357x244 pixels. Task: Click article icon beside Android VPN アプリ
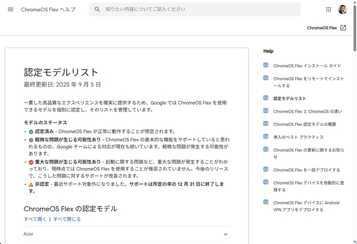[x=266, y=202]
